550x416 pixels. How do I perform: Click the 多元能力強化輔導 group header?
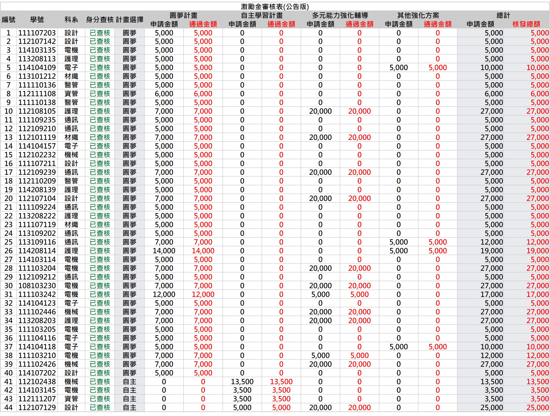(340, 15)
